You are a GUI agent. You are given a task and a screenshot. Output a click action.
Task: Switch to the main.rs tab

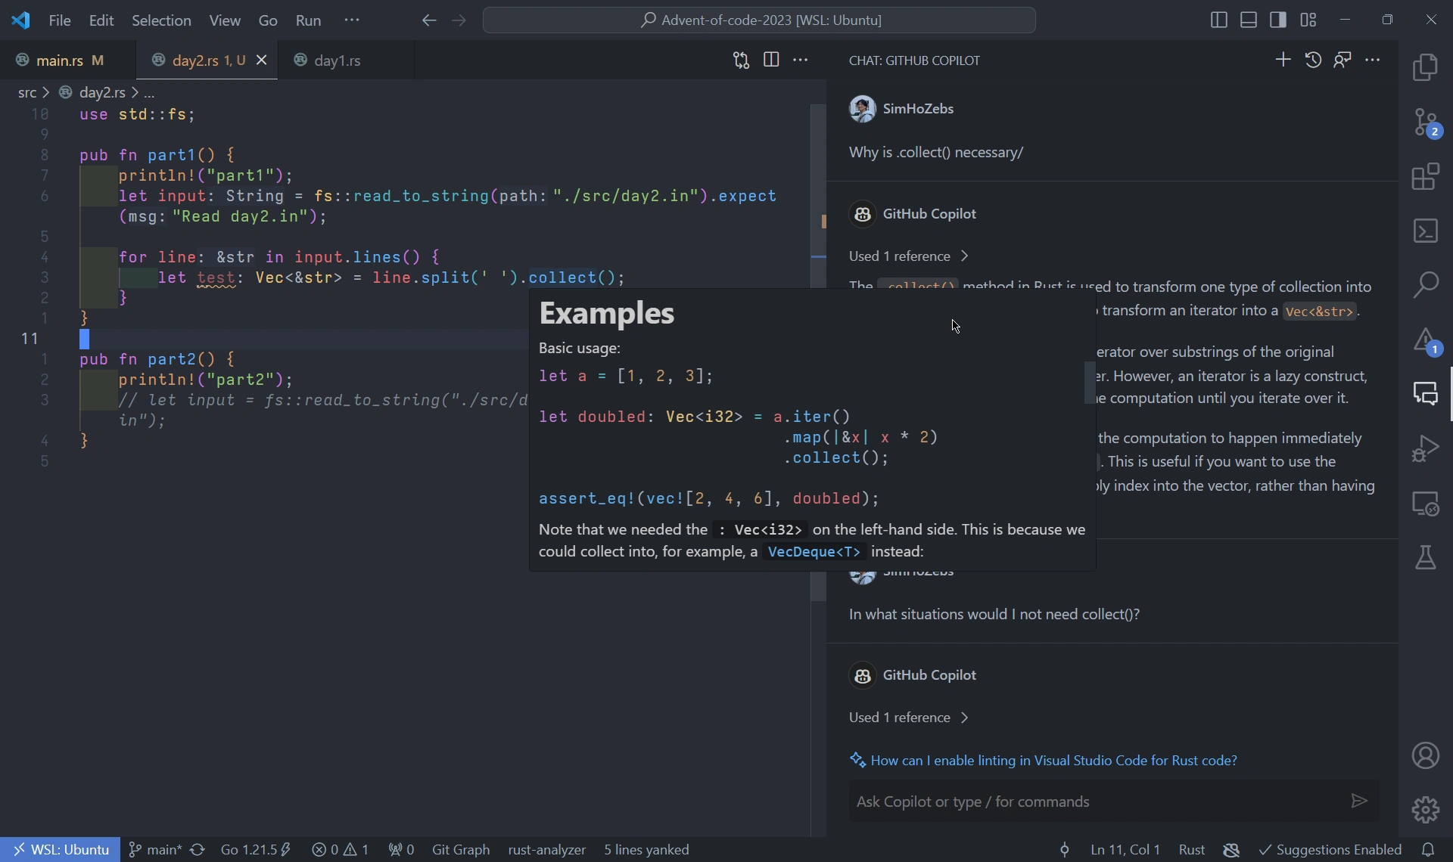tap(68, 60)
